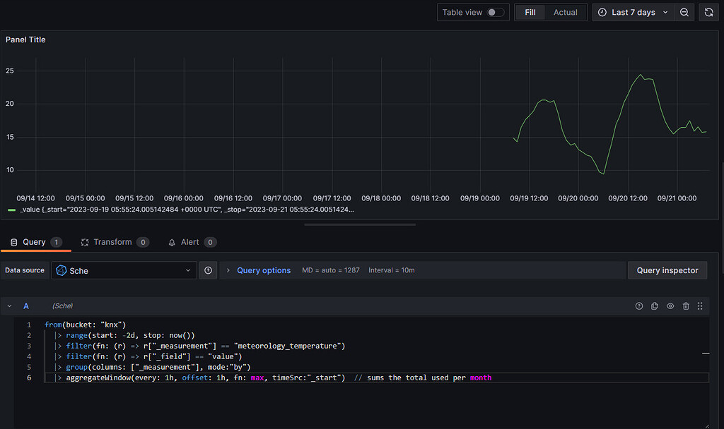
Task: Open query help via the question mark icon
Action: coord(638,306)
